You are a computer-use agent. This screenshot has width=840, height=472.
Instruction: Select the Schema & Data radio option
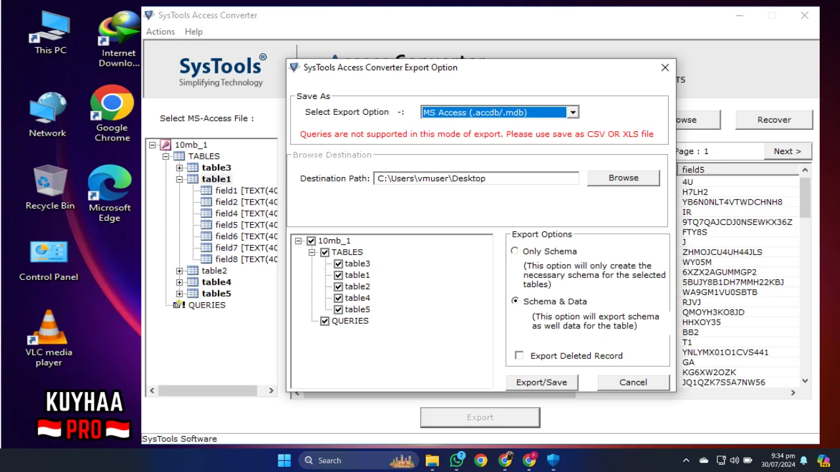514,301
